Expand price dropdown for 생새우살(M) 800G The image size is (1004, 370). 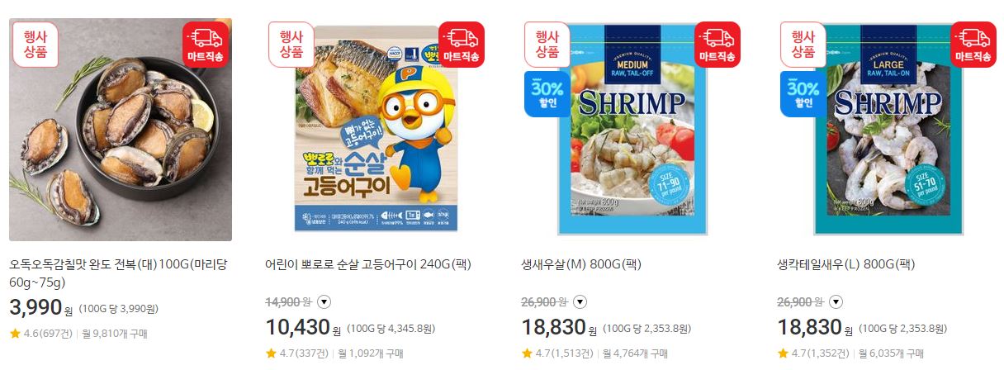pos(580,301)
